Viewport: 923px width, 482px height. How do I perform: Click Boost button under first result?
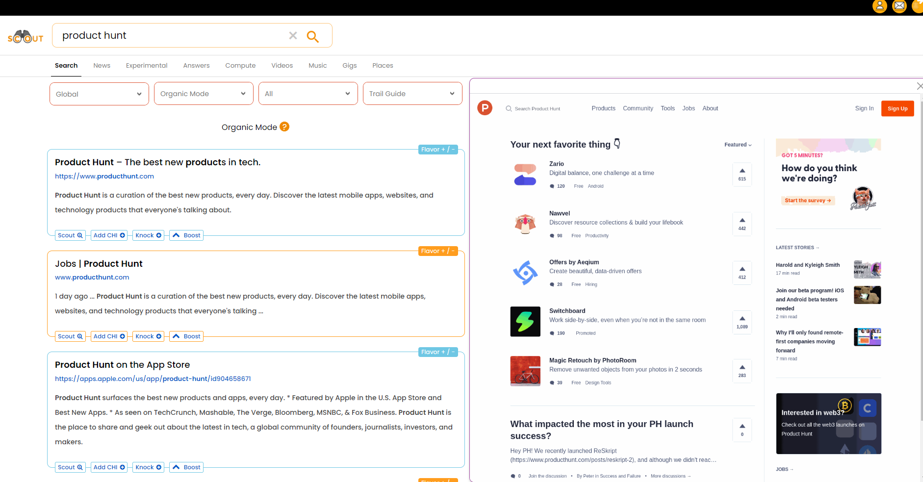(x=186, y=235)
